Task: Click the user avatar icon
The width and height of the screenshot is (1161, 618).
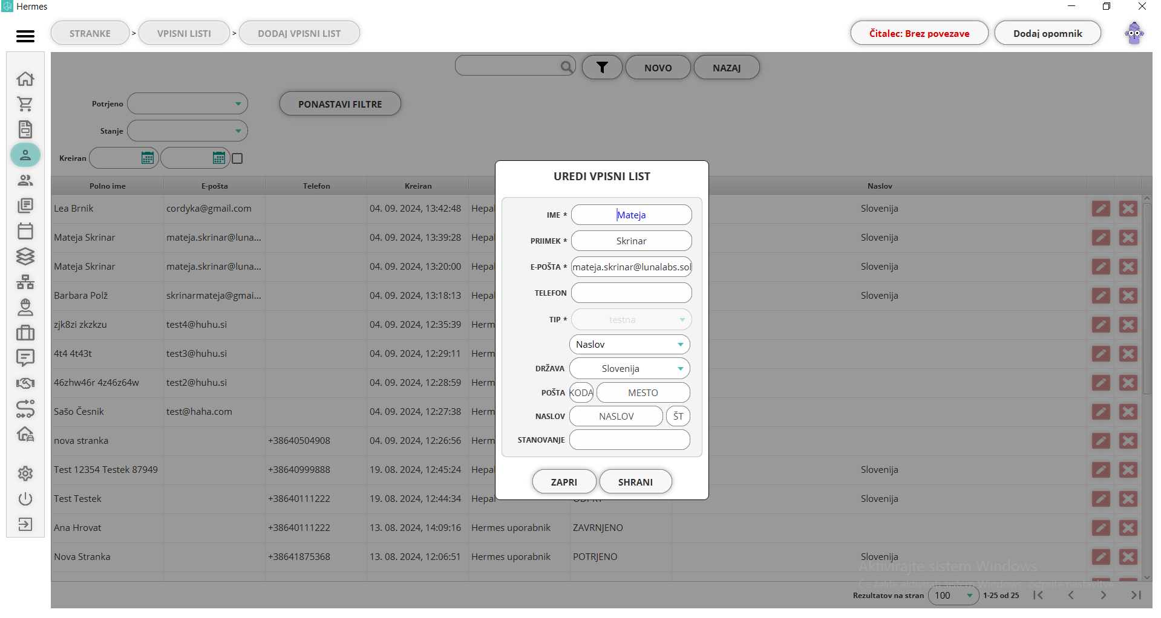Action: coord(1134,33)
